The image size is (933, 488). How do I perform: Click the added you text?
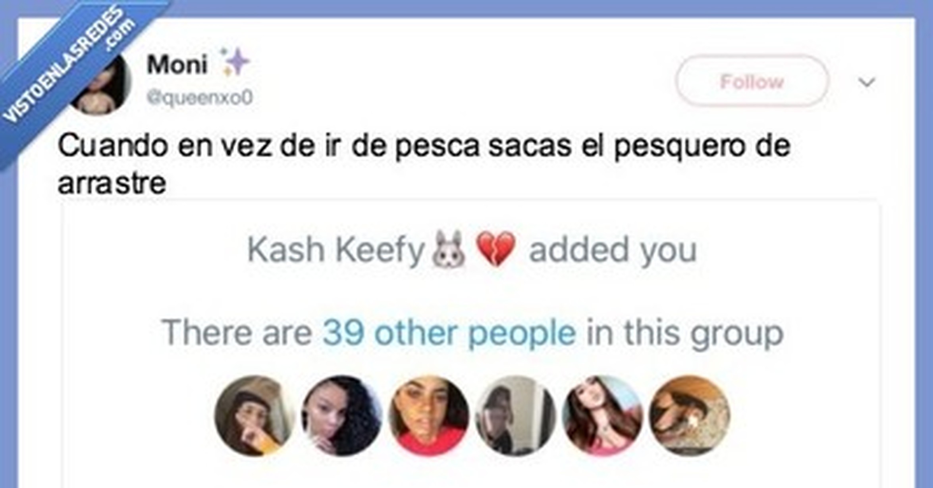tap(613, 250)
